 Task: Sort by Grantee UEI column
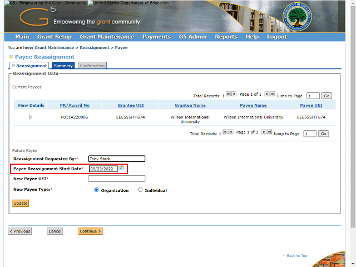tap(131, 105)
